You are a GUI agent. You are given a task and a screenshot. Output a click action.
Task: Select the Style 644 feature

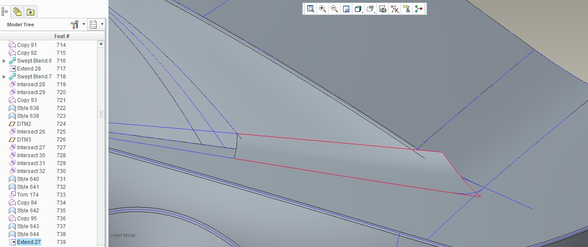click(28, 234)
